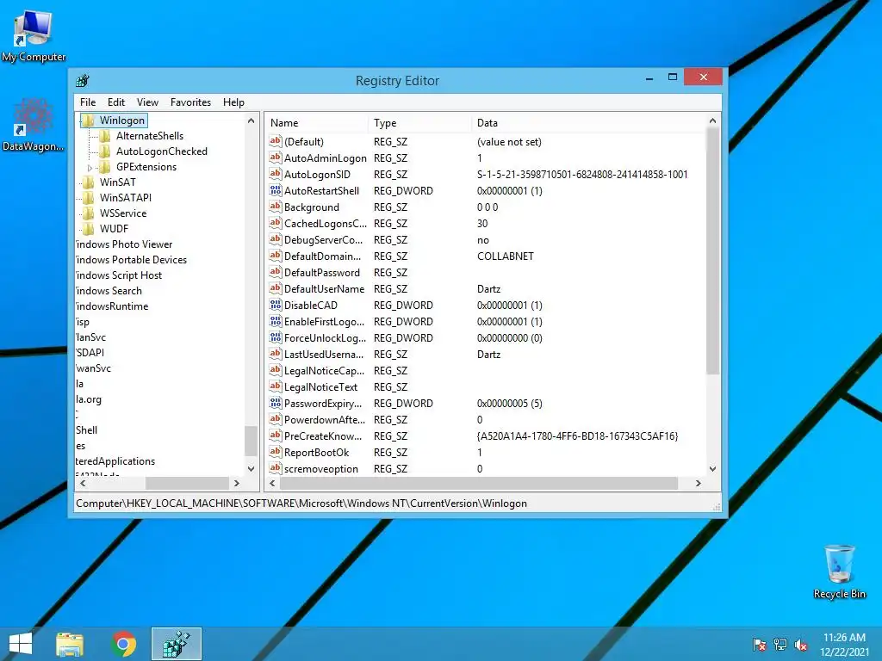Select the LegalNoticeText value name
Screen dimensions: 882x661
coord(320,386)
